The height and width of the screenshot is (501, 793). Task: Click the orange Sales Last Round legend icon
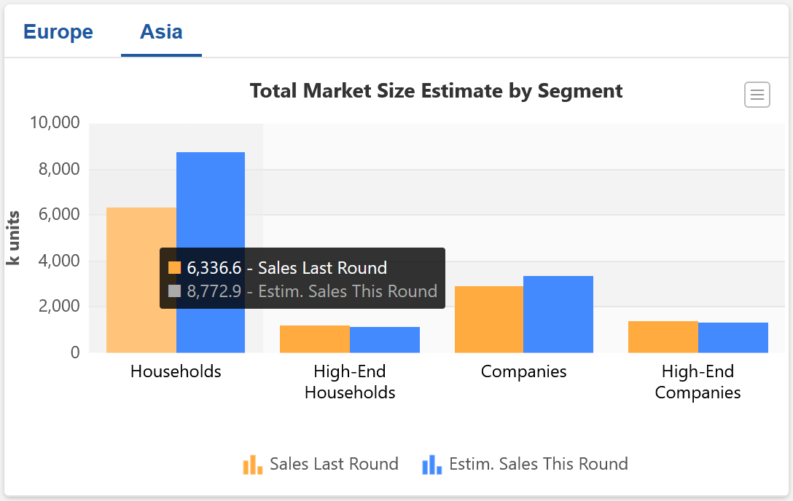[252, 465]
